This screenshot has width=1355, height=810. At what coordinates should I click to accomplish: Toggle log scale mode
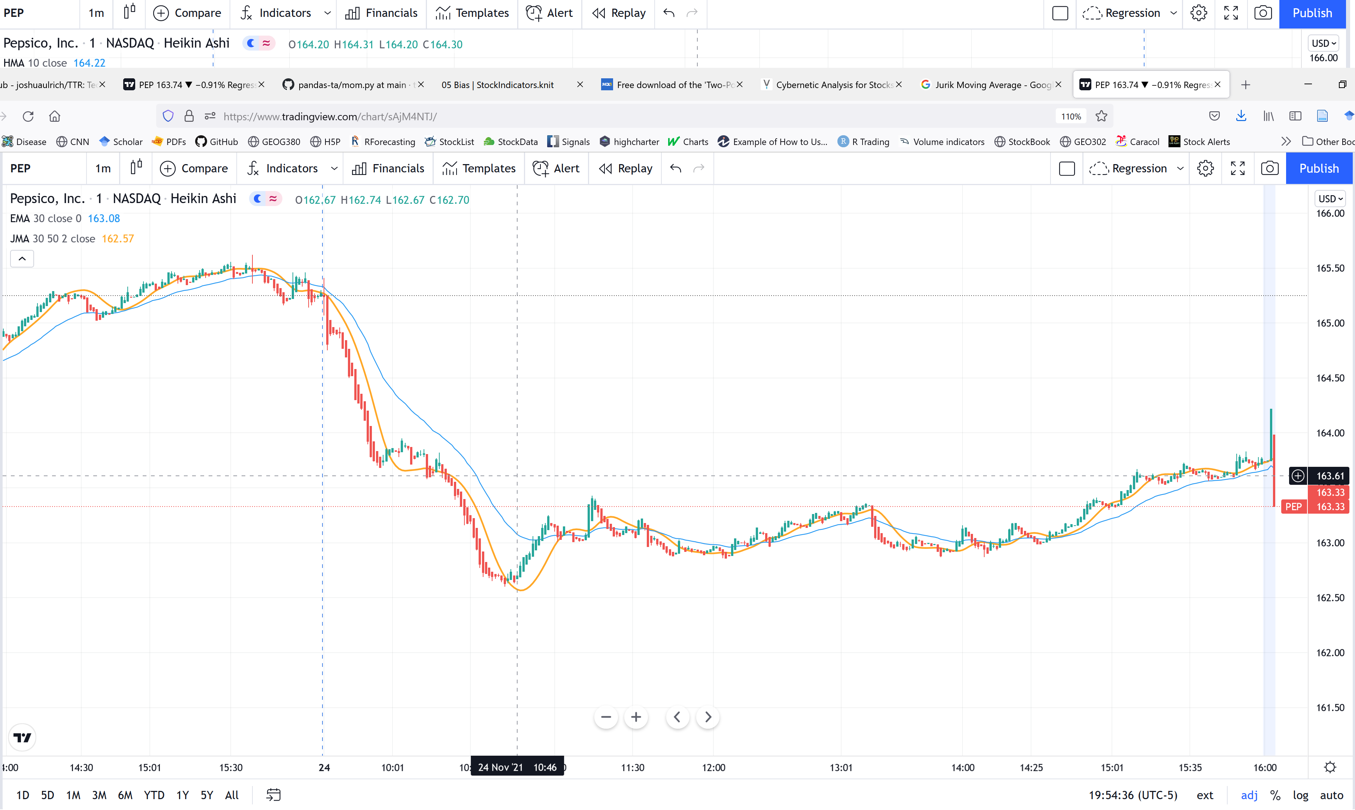point(1300,795)
